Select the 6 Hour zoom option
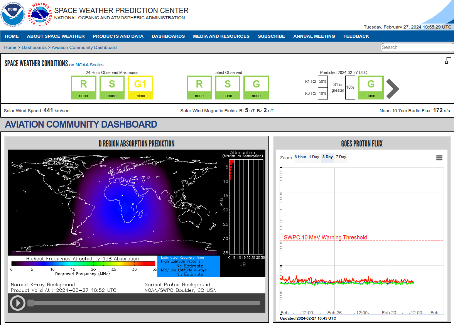Image resolution: width=454 pixels, height=325 pixels. 300,157
